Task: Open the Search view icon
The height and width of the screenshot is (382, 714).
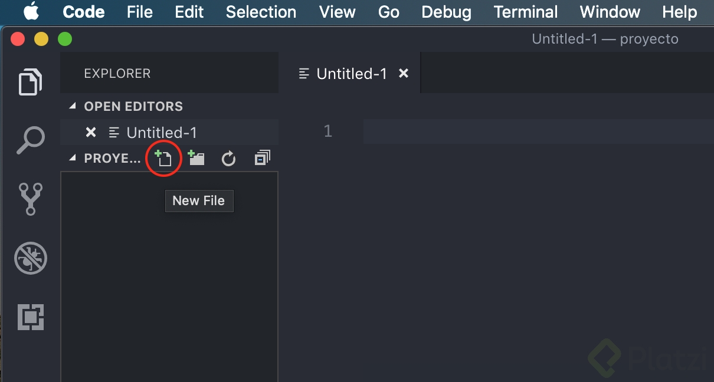Action: click(x=31, y=140)
